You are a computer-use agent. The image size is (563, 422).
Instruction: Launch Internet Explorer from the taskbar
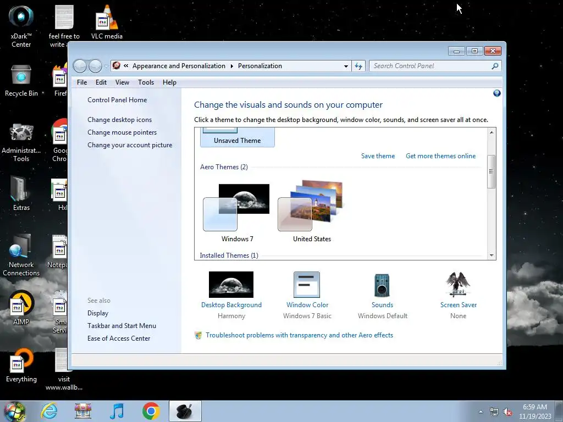[x=49, y=411]
